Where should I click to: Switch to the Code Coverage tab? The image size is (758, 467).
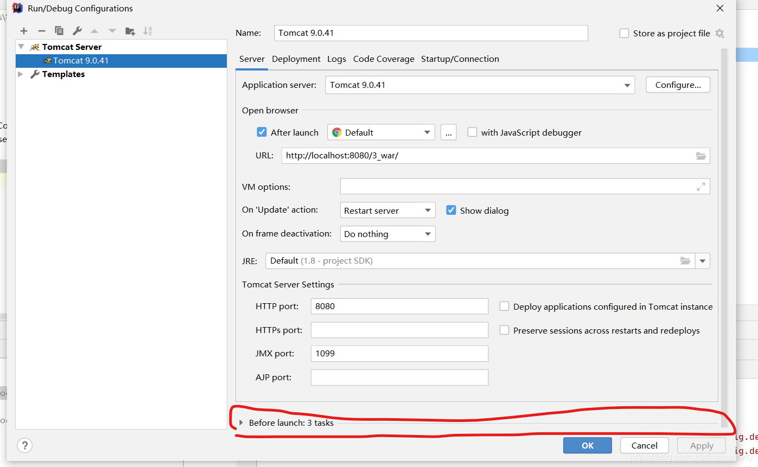(x=384, y=59)
